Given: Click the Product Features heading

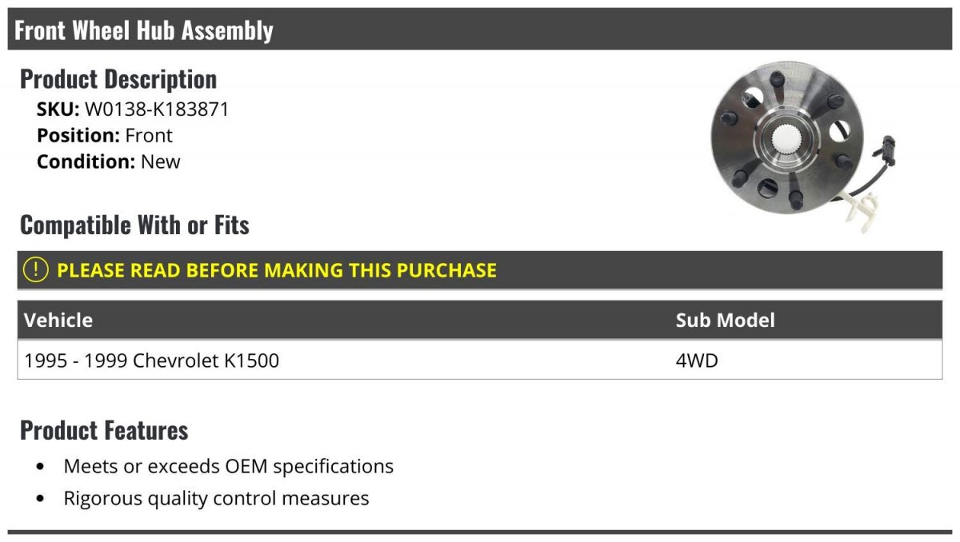Looking at the screenshot, I should coord(104,430).
